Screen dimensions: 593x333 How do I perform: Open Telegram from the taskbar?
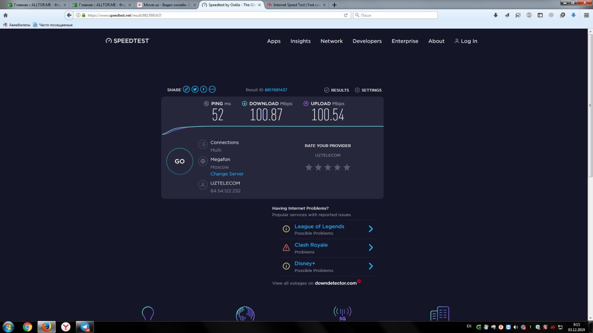click(85, 327)
